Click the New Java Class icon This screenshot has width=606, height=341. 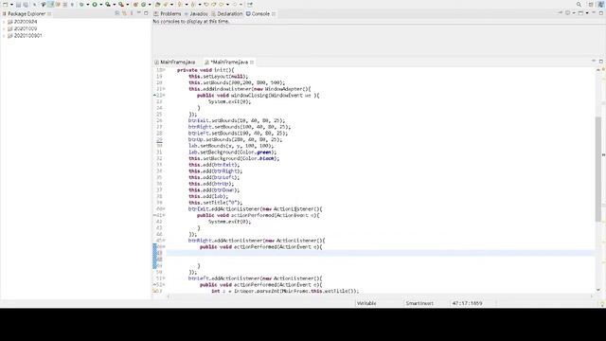pos(143,5)
